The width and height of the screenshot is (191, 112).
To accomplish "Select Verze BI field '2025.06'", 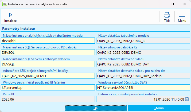I will tap(48, 99).
